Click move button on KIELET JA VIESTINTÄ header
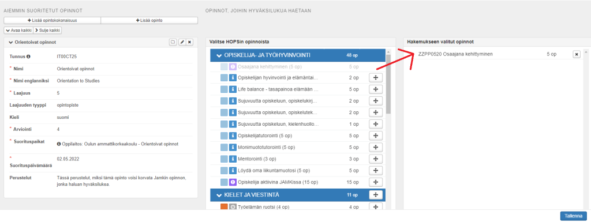 coord(375,194)
